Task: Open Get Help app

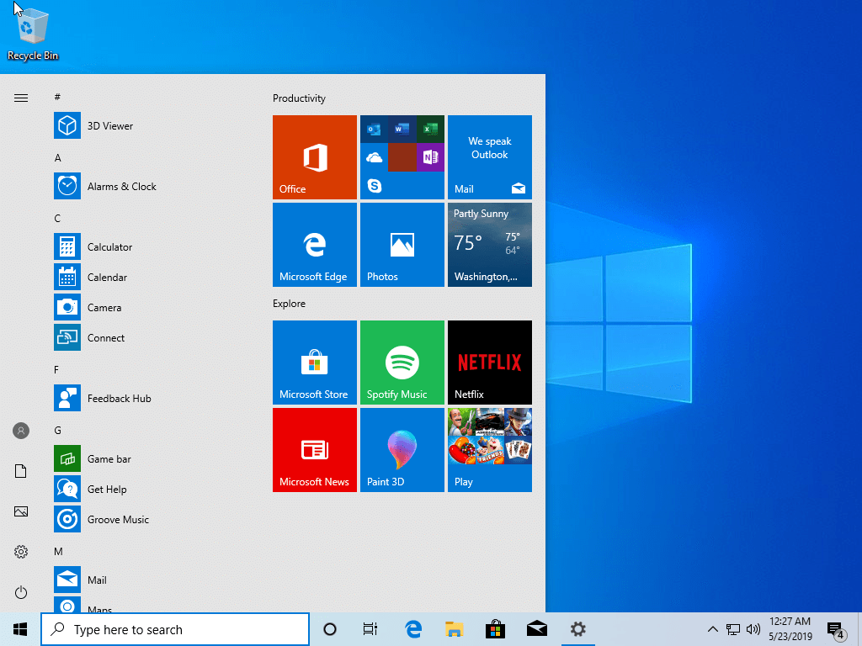Action: click(x=148, y=489)
